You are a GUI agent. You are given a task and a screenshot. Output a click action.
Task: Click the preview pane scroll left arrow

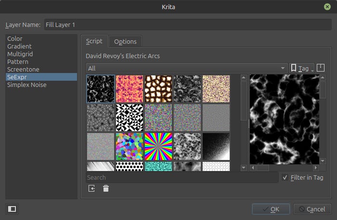253,168
